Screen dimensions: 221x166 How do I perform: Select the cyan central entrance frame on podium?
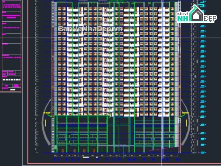(x=122, y=131)
